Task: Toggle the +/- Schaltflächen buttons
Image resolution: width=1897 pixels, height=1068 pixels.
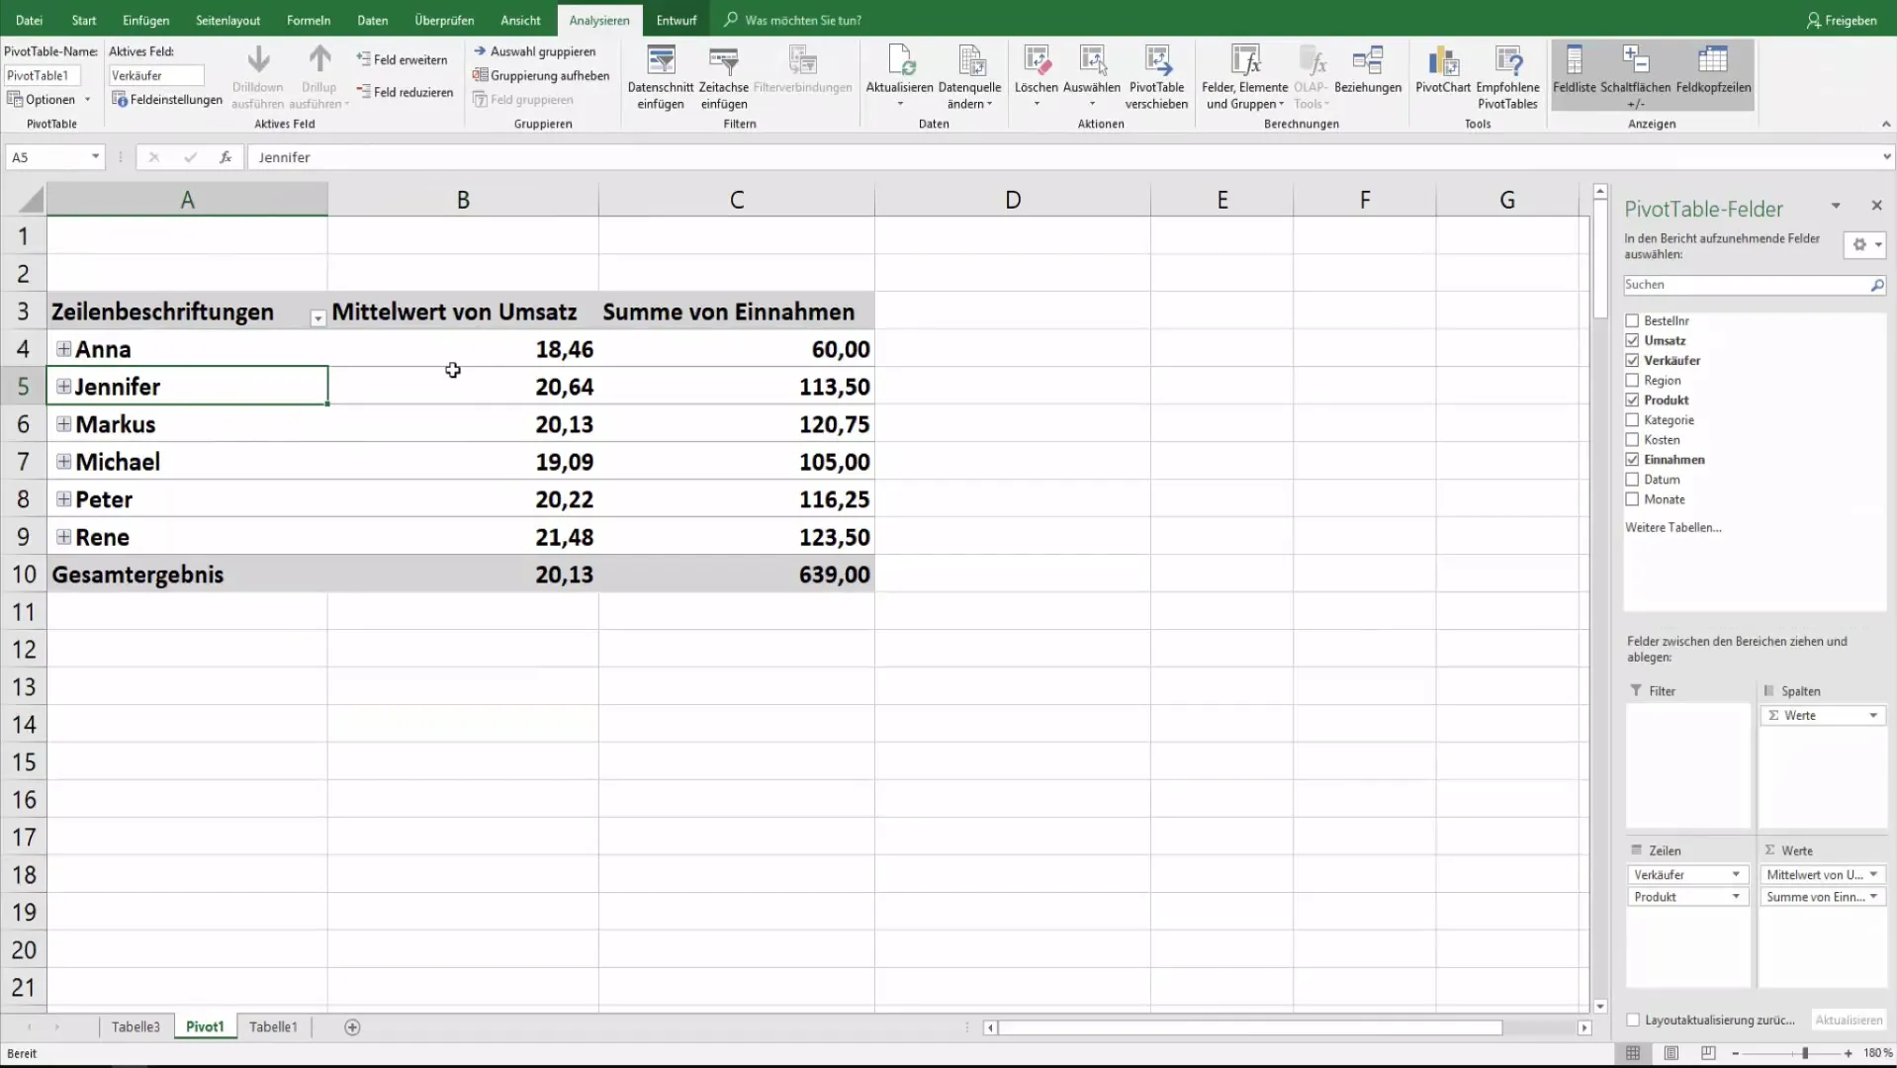Action: 1636,77
